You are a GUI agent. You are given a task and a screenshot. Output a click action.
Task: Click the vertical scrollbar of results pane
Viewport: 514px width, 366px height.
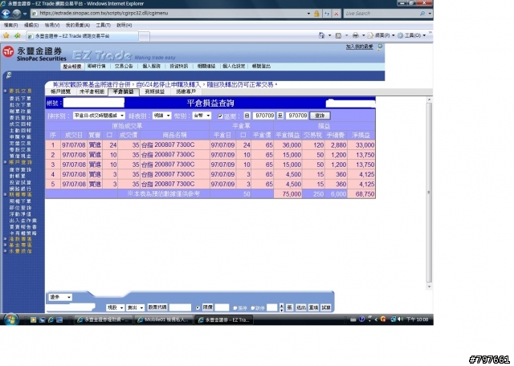tap(429, 193)
